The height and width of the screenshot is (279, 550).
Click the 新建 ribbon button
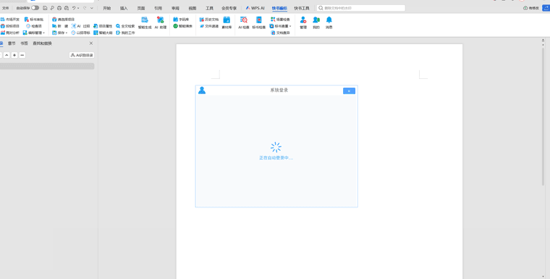(x=60, y=26)
